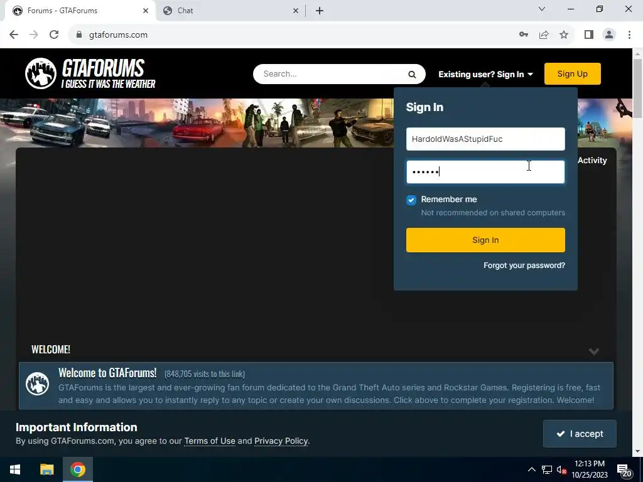Screen dimensions: 643x482
Task: Click the Chrome taskbar icon
Action: [77, 469]
